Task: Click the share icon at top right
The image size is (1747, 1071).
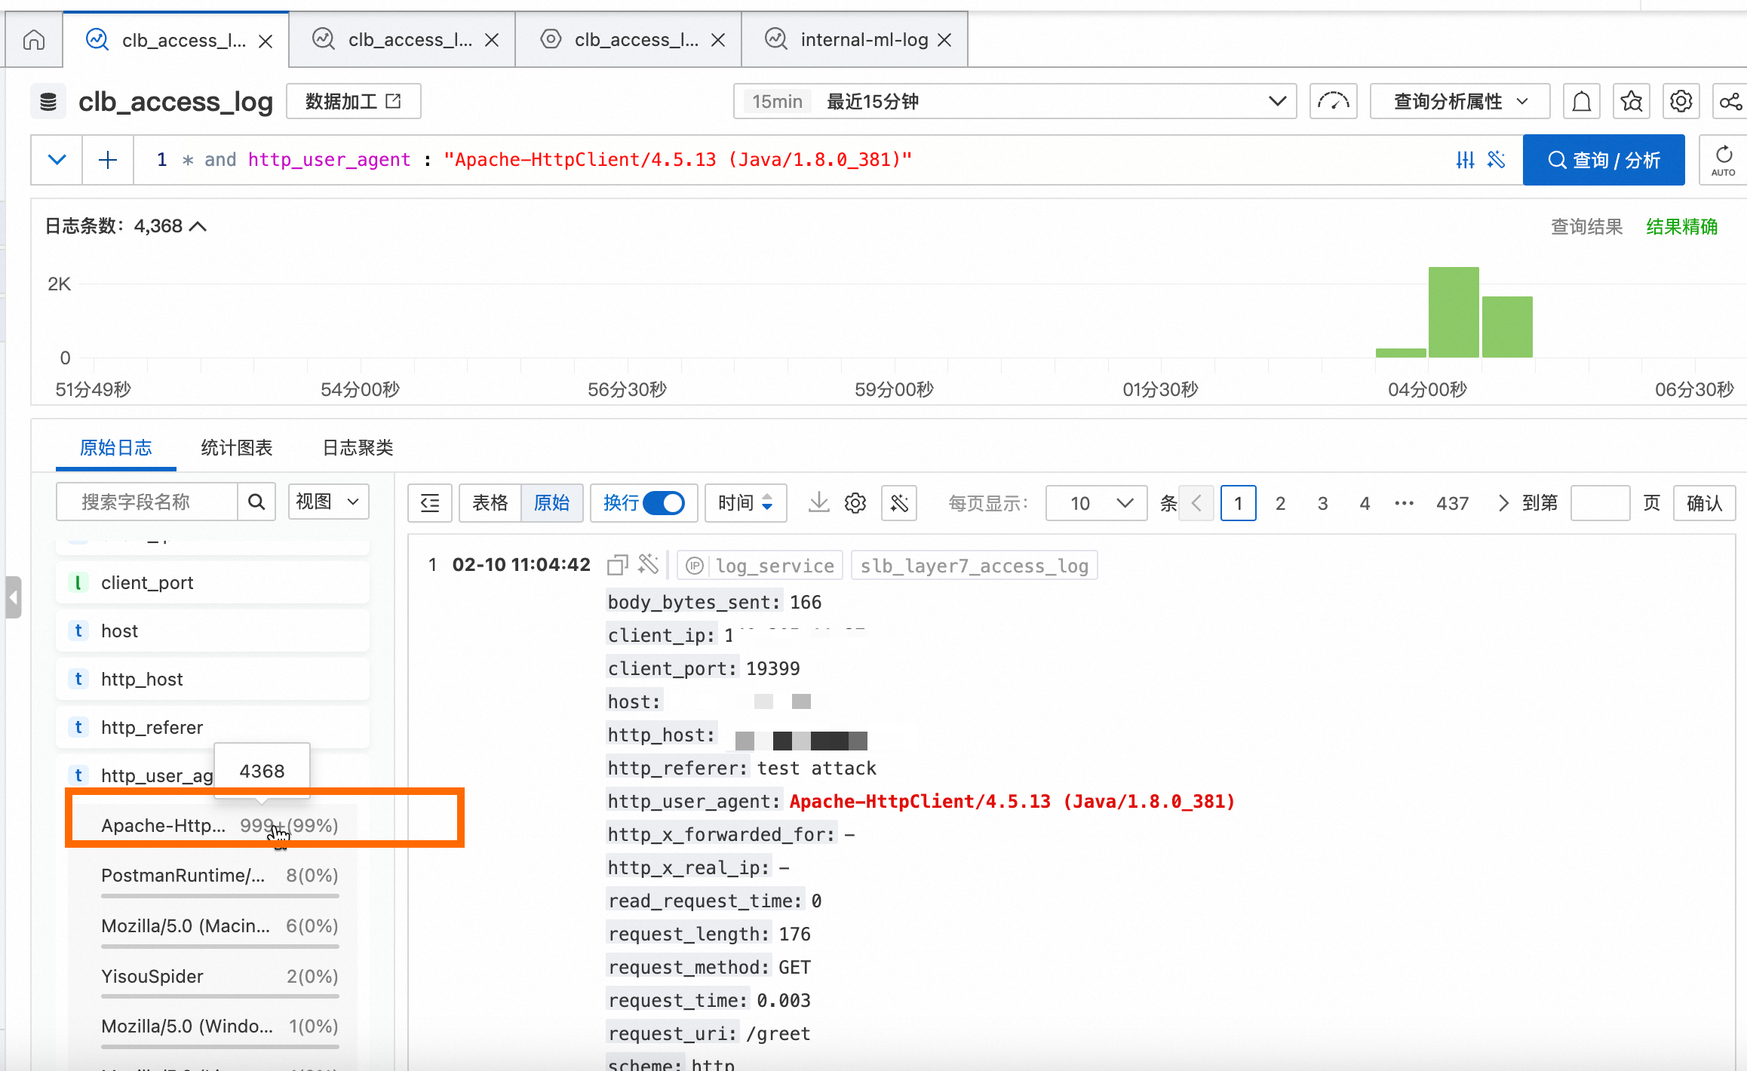Action: (x=1730, y=101)
